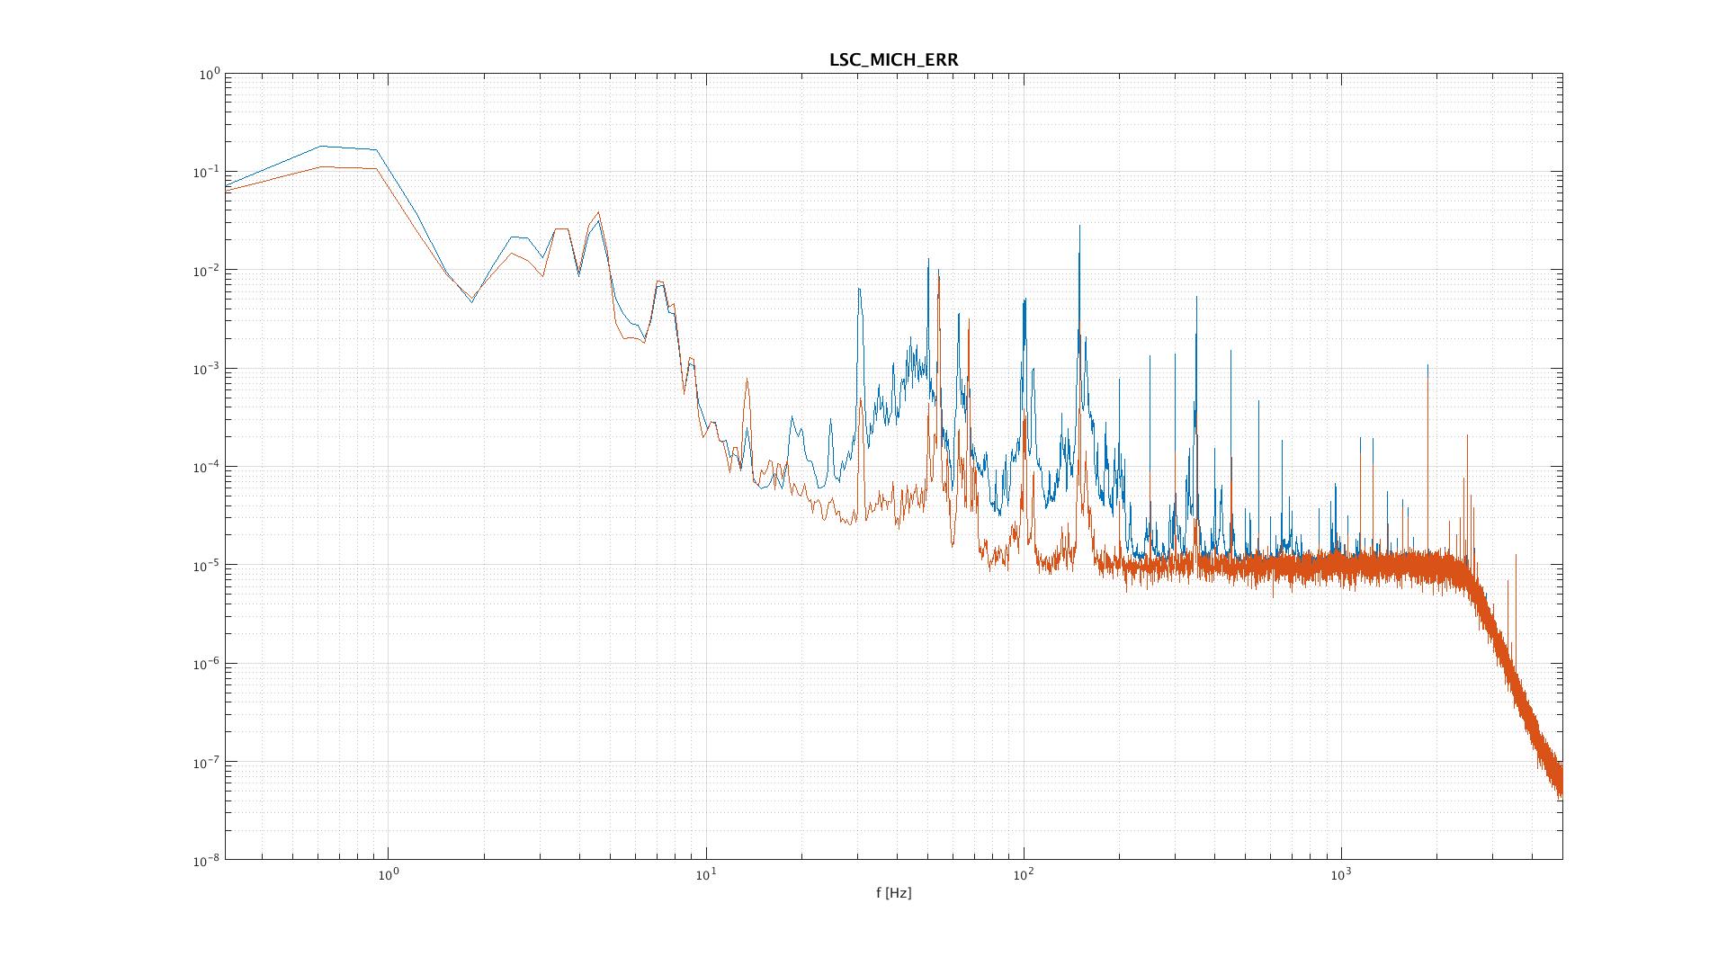
Task: Click the tallest blue spike near 150 Hz
Action: tap(1079, 270)
